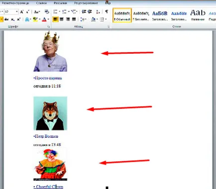This screenshot has height=189, width=216.
Task: Open the Шрифт dialog launcher
Action: [x=48, y=26]
